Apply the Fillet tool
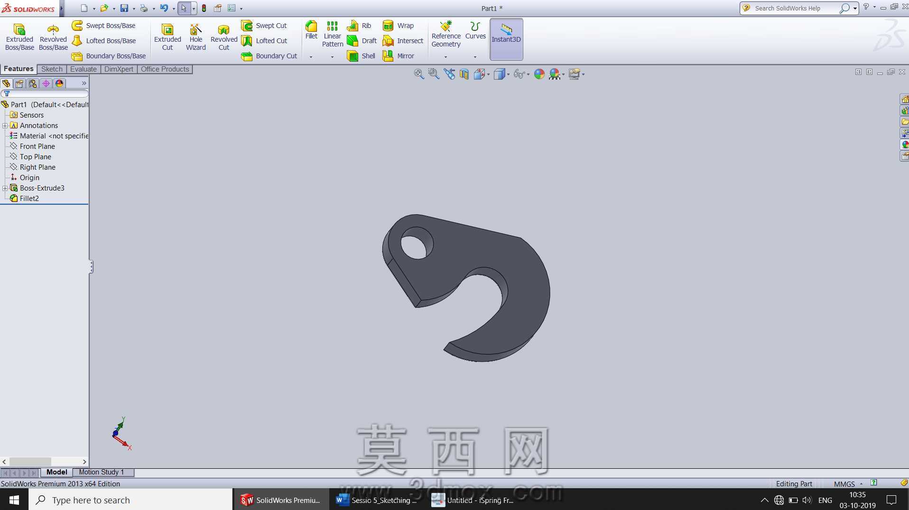This screenshot has height=510, width=909. pos(311,30)
